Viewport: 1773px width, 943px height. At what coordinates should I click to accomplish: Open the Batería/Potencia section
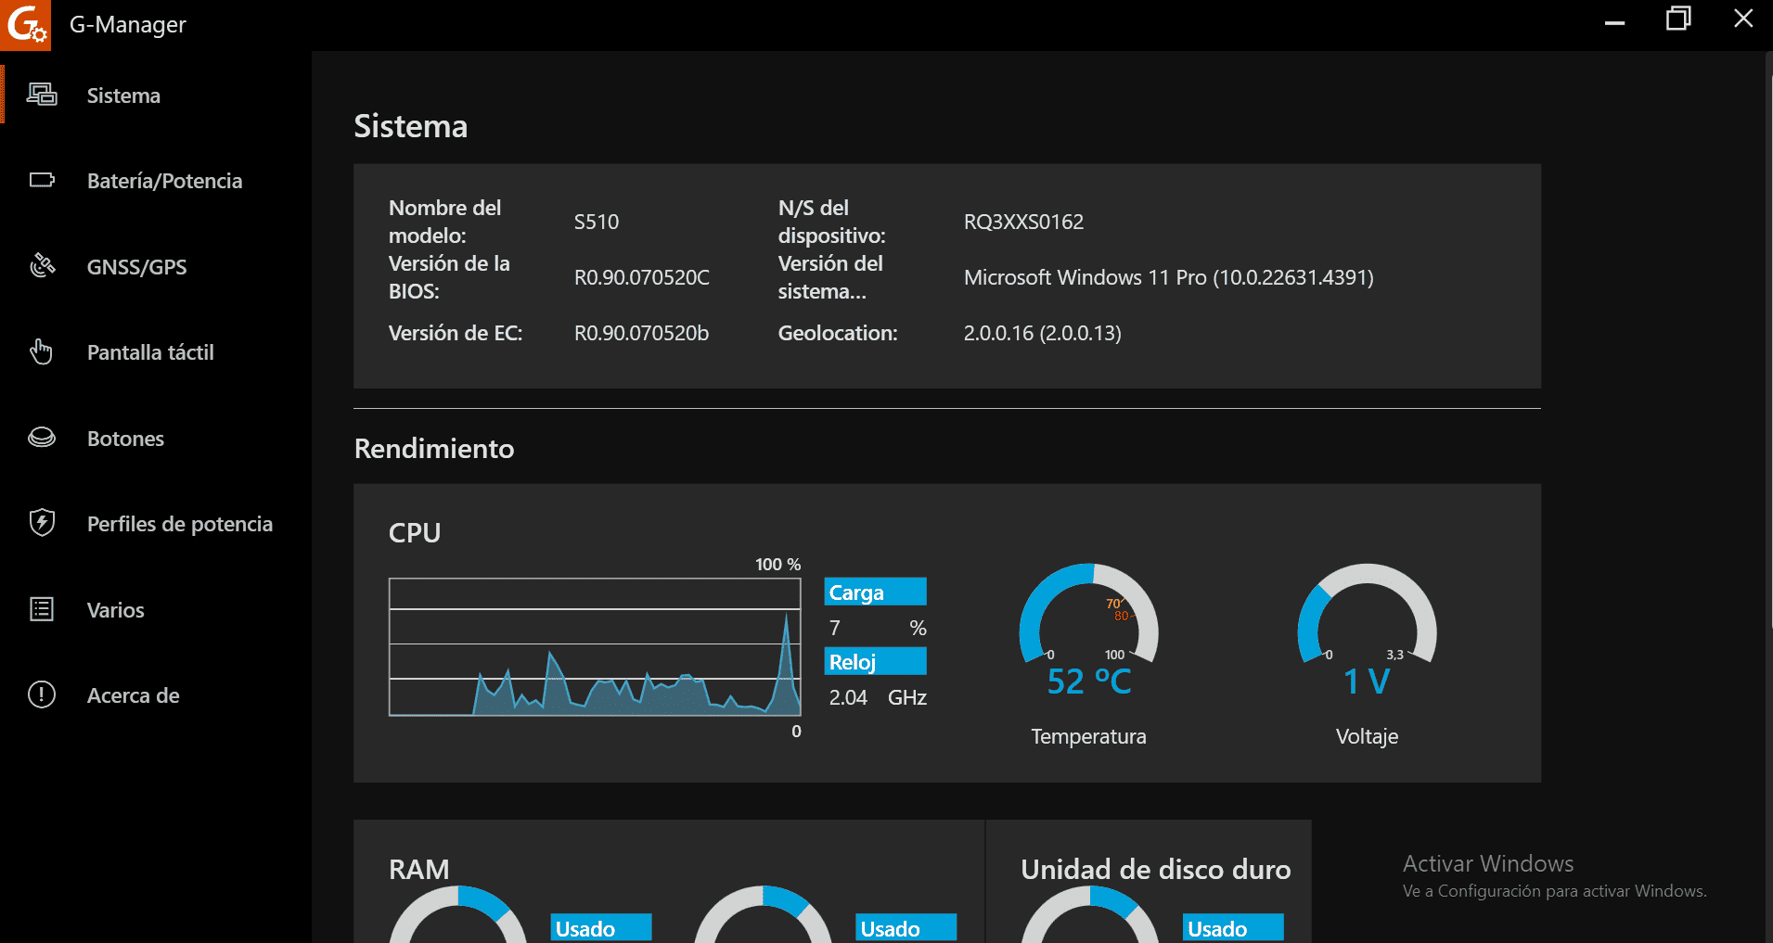click(x=155, y=181)
